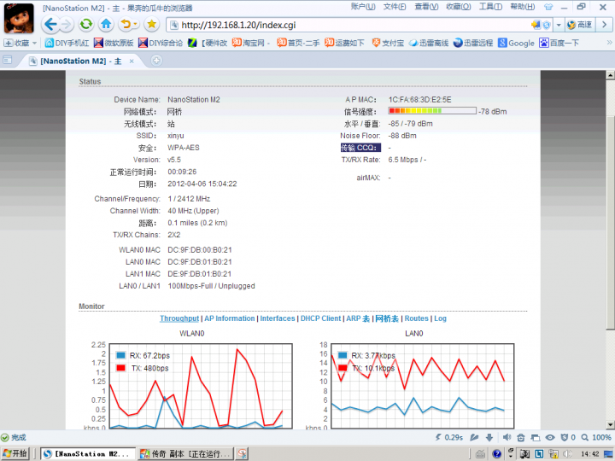The height and width of the screenshot is (461, 615).
Task: Click the 0.29s page speed indicator
Action: [449, 437]
